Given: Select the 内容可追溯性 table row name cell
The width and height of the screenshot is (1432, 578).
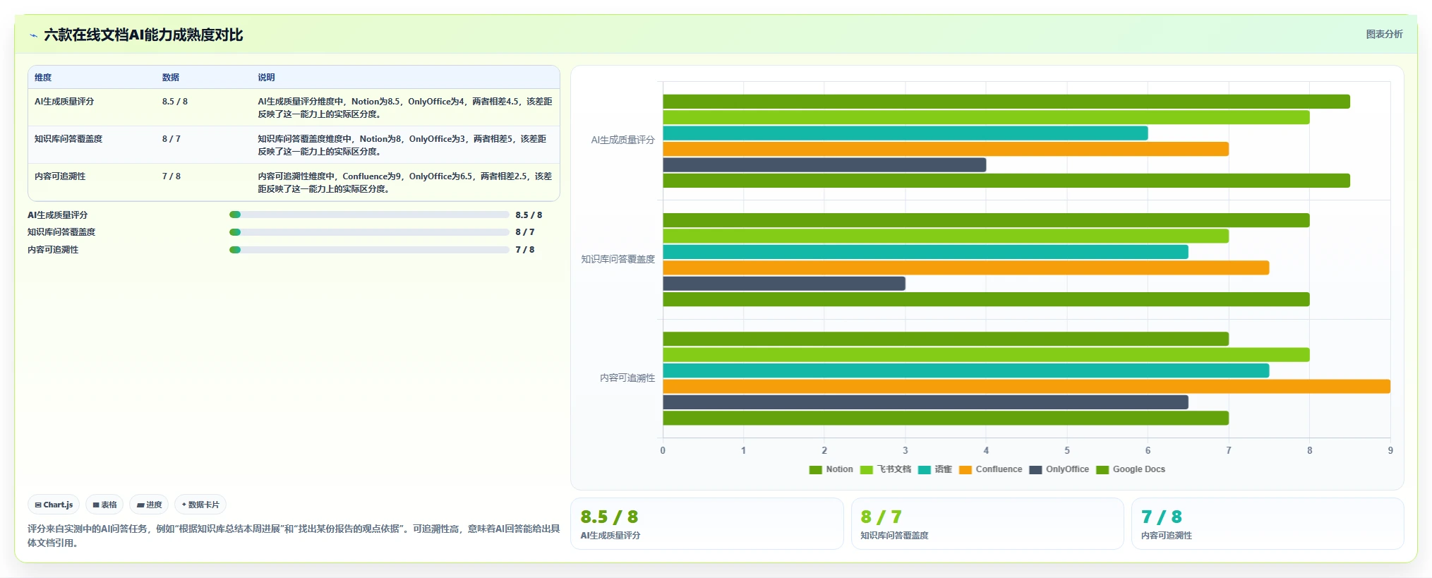Looking at the screenshot, I should [x=60, y=176].
